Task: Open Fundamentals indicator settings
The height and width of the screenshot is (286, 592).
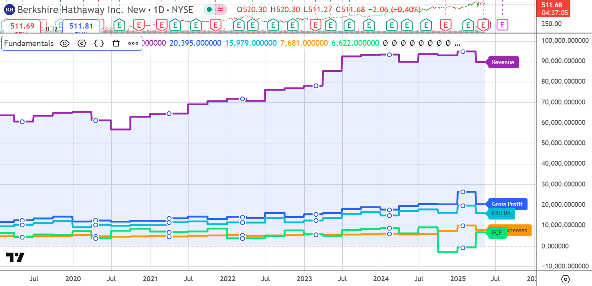Action: [x=82, y=43]
